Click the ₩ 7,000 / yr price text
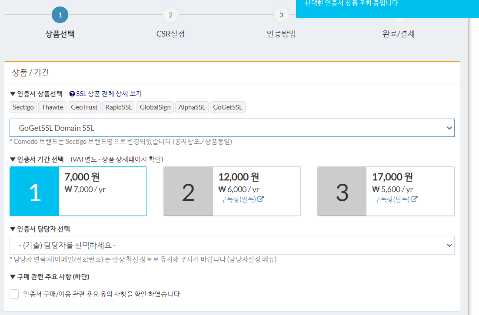This screenshot has width=479, height=315. [85, 189]
